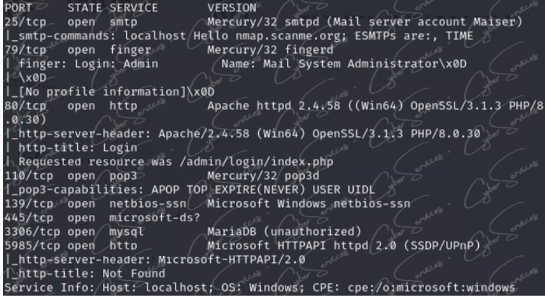This screenshot has height=296, width=545.
Task: Click the VERSION column header
Action: point(232,8)
